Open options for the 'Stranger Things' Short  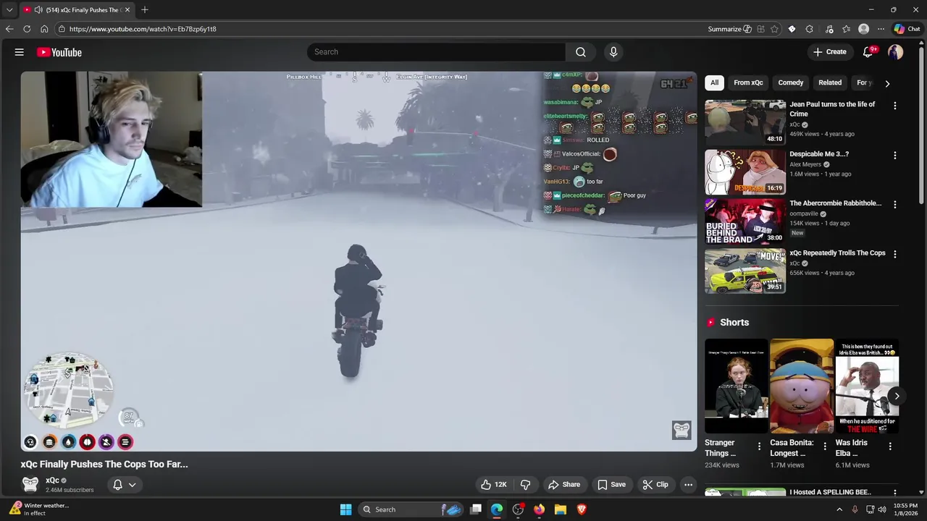759,446
